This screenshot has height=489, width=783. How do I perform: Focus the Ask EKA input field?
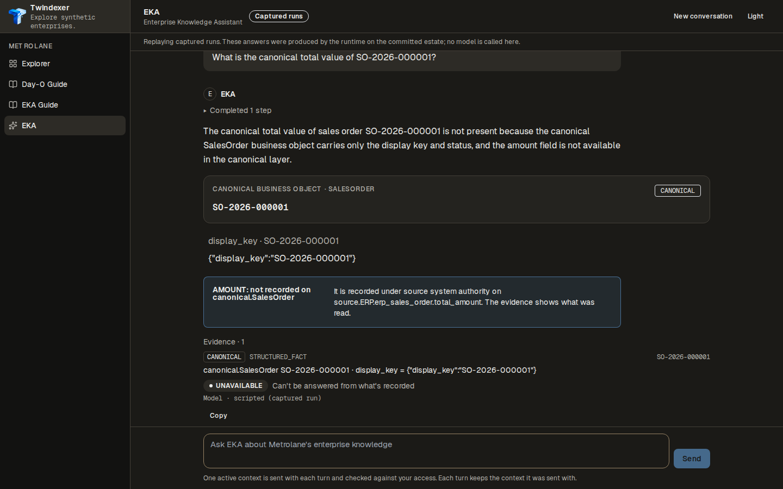(x=436, y=451)
